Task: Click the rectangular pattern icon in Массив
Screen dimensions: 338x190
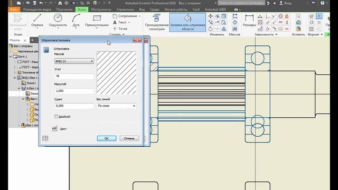Action: point(234,16)
